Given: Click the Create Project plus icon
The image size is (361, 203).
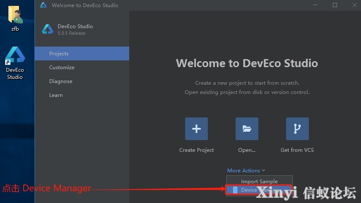Looking at the screenshot, I should (x=196, y=129).
